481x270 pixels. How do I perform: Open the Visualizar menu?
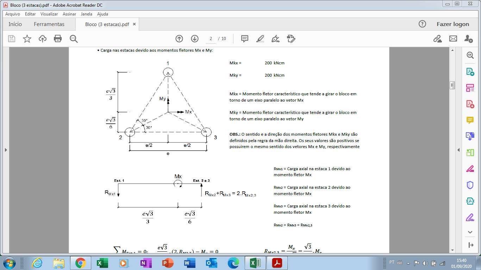(49, 14)
